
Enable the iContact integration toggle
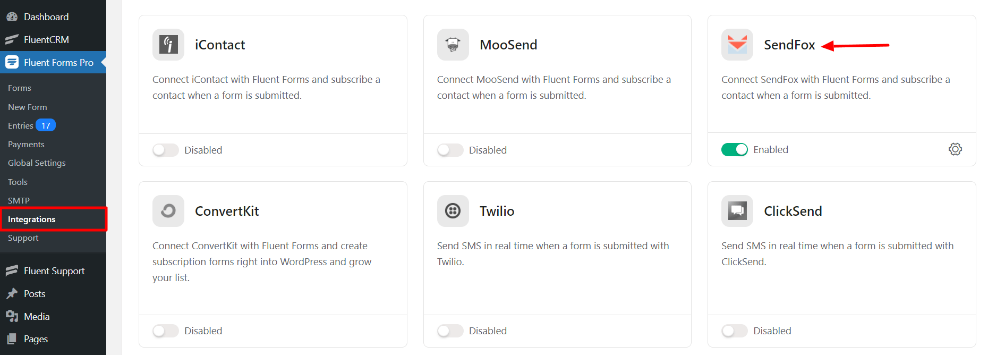tap(166, 150)
